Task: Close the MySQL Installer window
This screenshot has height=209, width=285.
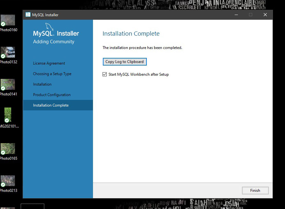Action: [265, 15]
